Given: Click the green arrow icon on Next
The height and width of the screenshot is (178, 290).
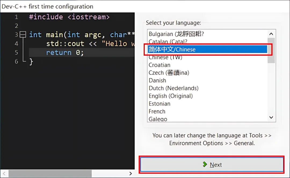Looking at the screenshot, I should point(205,164).
